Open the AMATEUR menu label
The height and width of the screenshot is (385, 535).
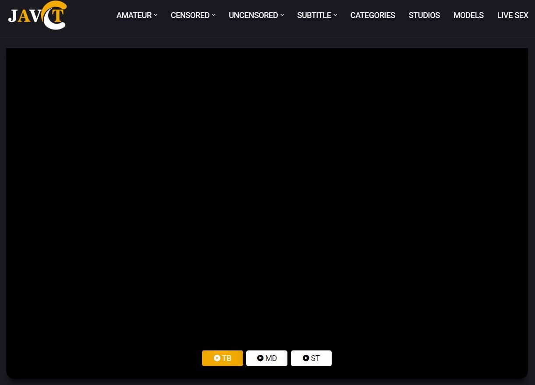[134, 15]
